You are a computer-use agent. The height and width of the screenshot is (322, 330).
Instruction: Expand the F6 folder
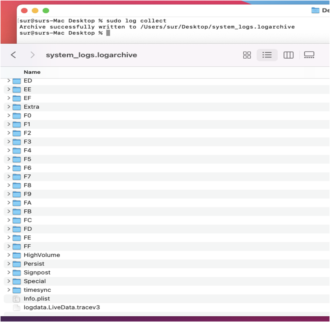pos(9,167)
